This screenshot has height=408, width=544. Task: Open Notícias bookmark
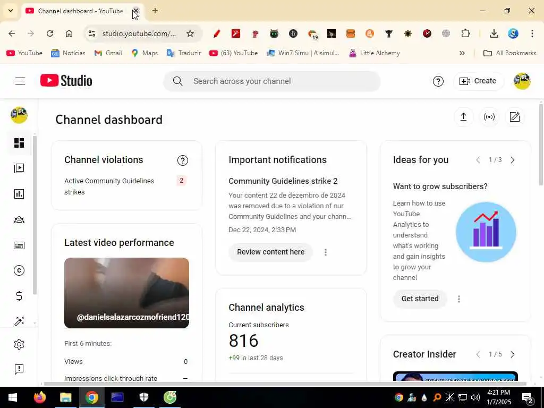coord(68,53)
